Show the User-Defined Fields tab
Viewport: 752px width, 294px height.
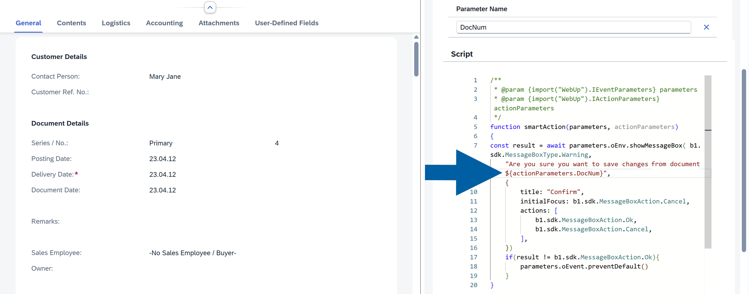coord(286,23)
